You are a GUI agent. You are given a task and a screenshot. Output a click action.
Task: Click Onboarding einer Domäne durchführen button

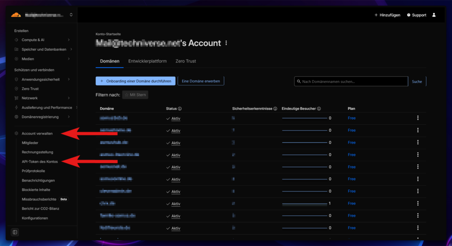136,81
